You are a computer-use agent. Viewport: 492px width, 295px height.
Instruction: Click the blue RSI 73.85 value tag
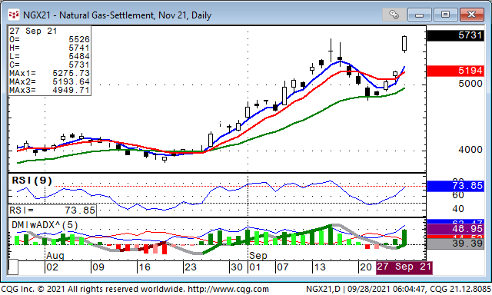[456, 186]
